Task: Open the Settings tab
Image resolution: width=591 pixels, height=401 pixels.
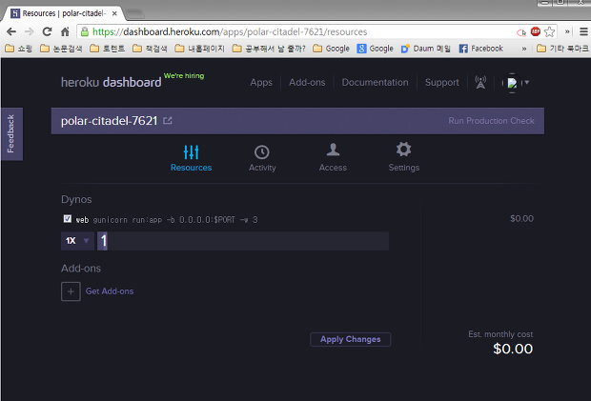Action: tap(403, 157)
